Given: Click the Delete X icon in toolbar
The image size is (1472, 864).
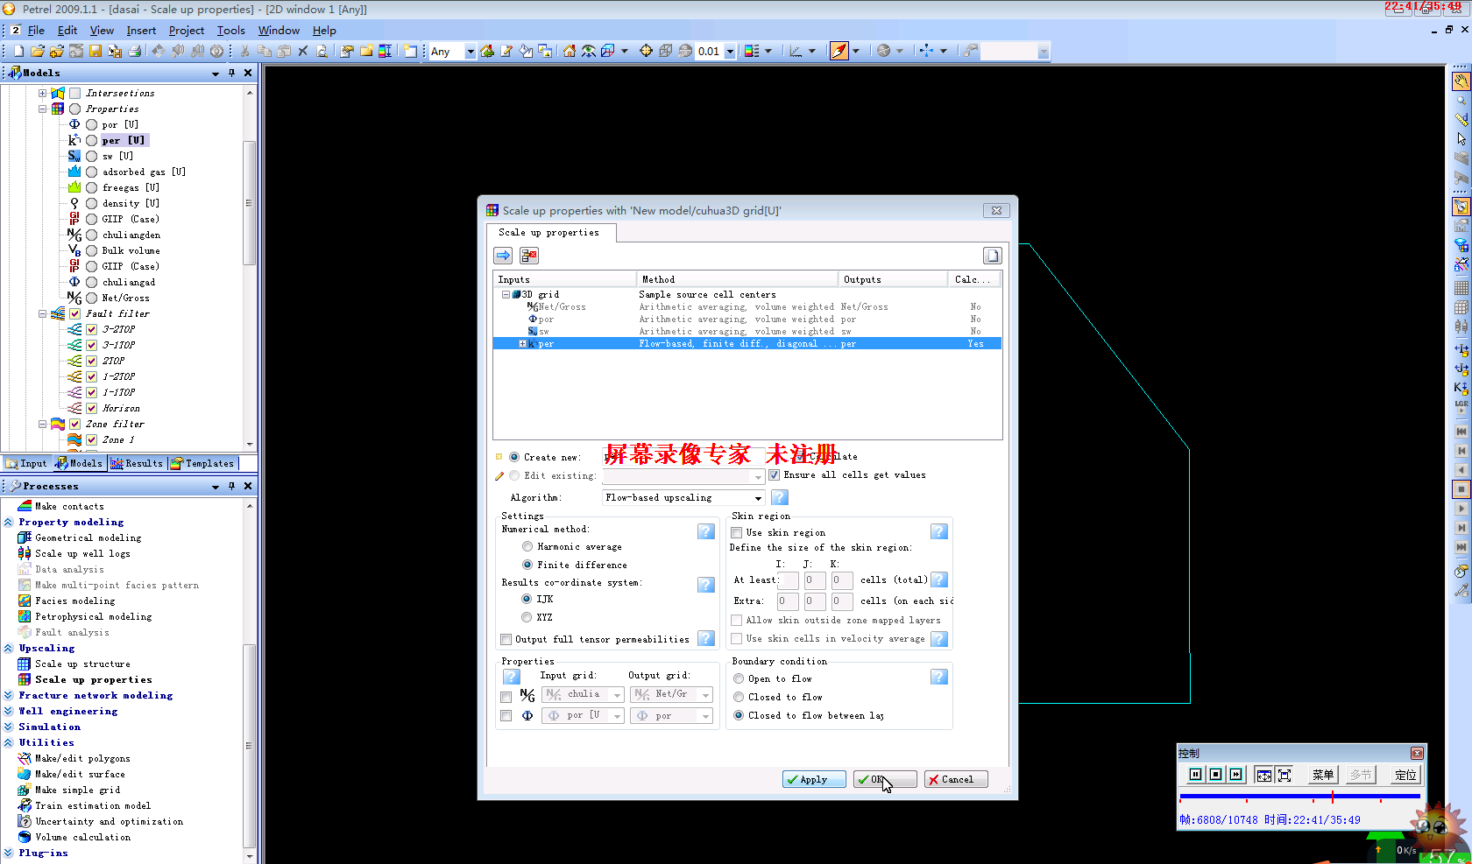Looking at the screenshot, I should coord(303,52).
